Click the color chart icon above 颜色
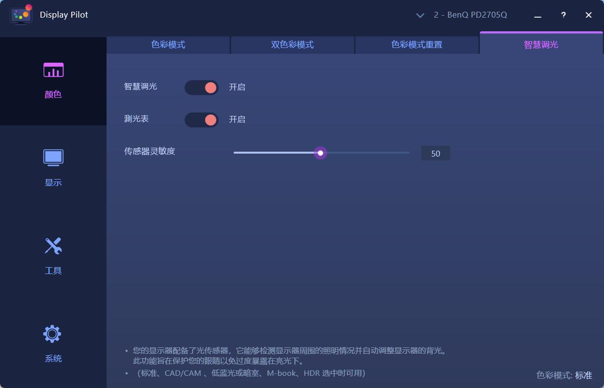The image size is (604, 388). click(x=53, y=69)
